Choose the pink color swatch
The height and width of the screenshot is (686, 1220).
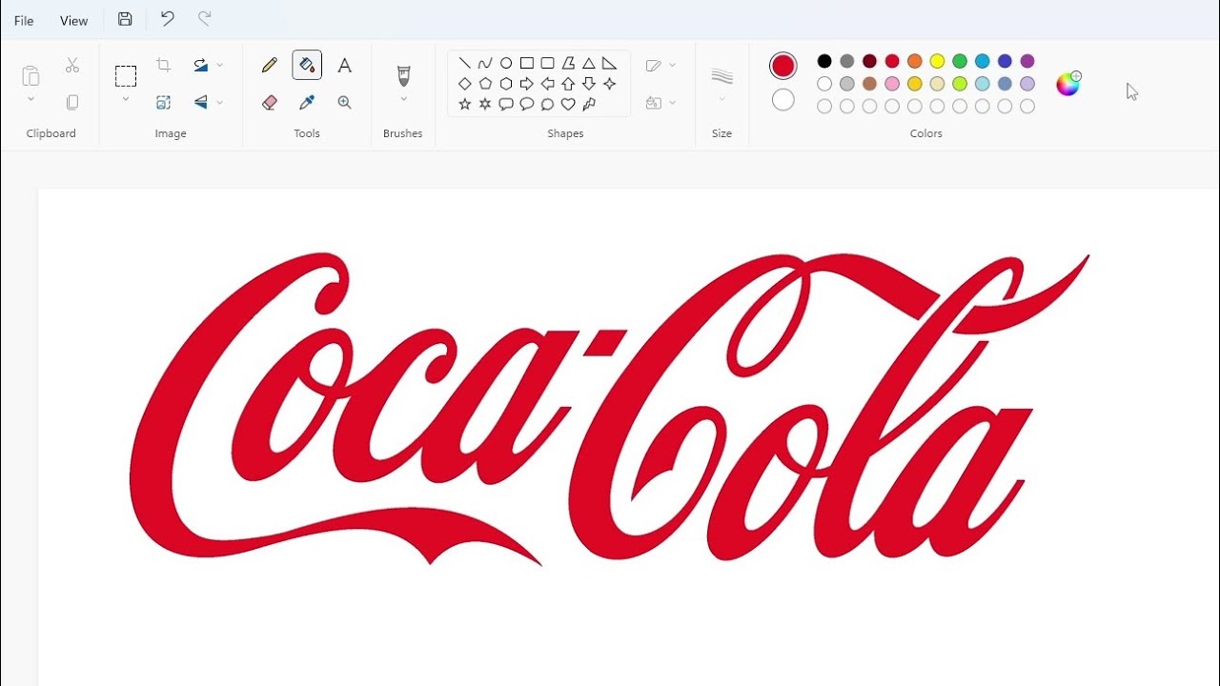click(892, 84)
